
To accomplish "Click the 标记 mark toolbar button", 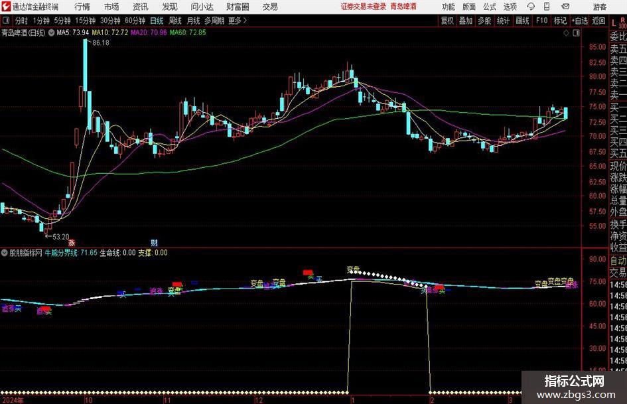I will pyautogui.click(x=560, y=21).
